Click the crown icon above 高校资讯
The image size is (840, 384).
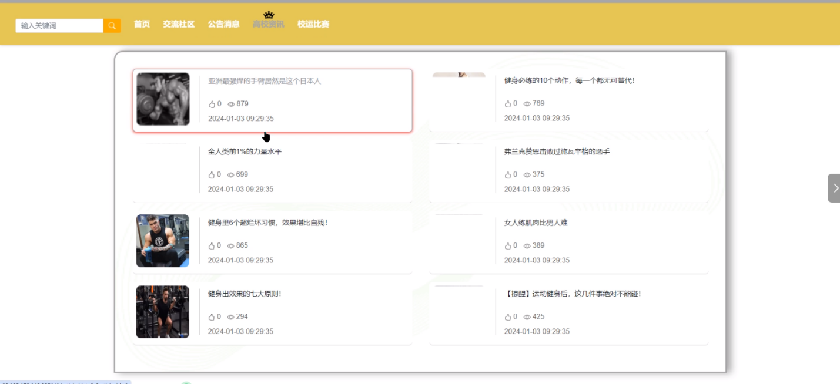click(x=269, y=15)
